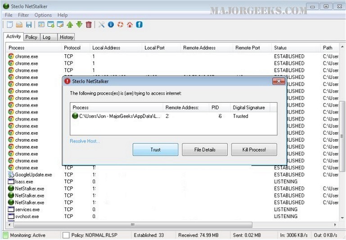Open the Filter menu
The width and height of the screenshot is (346, 240).
coord(23,15)
